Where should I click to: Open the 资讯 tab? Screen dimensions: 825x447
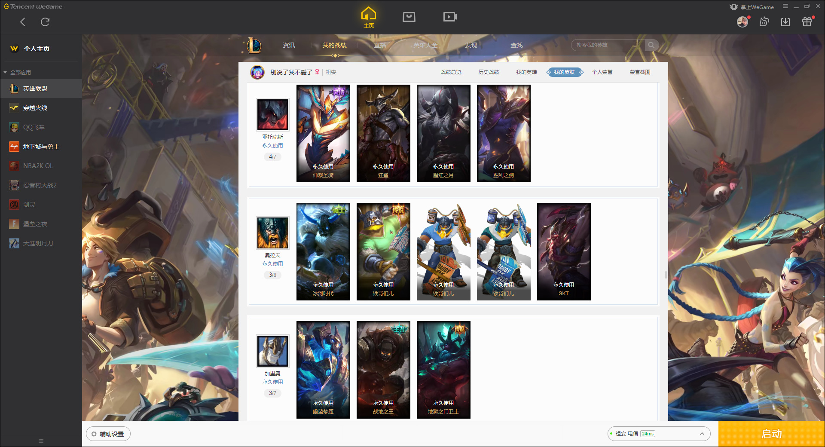[289, 45]
